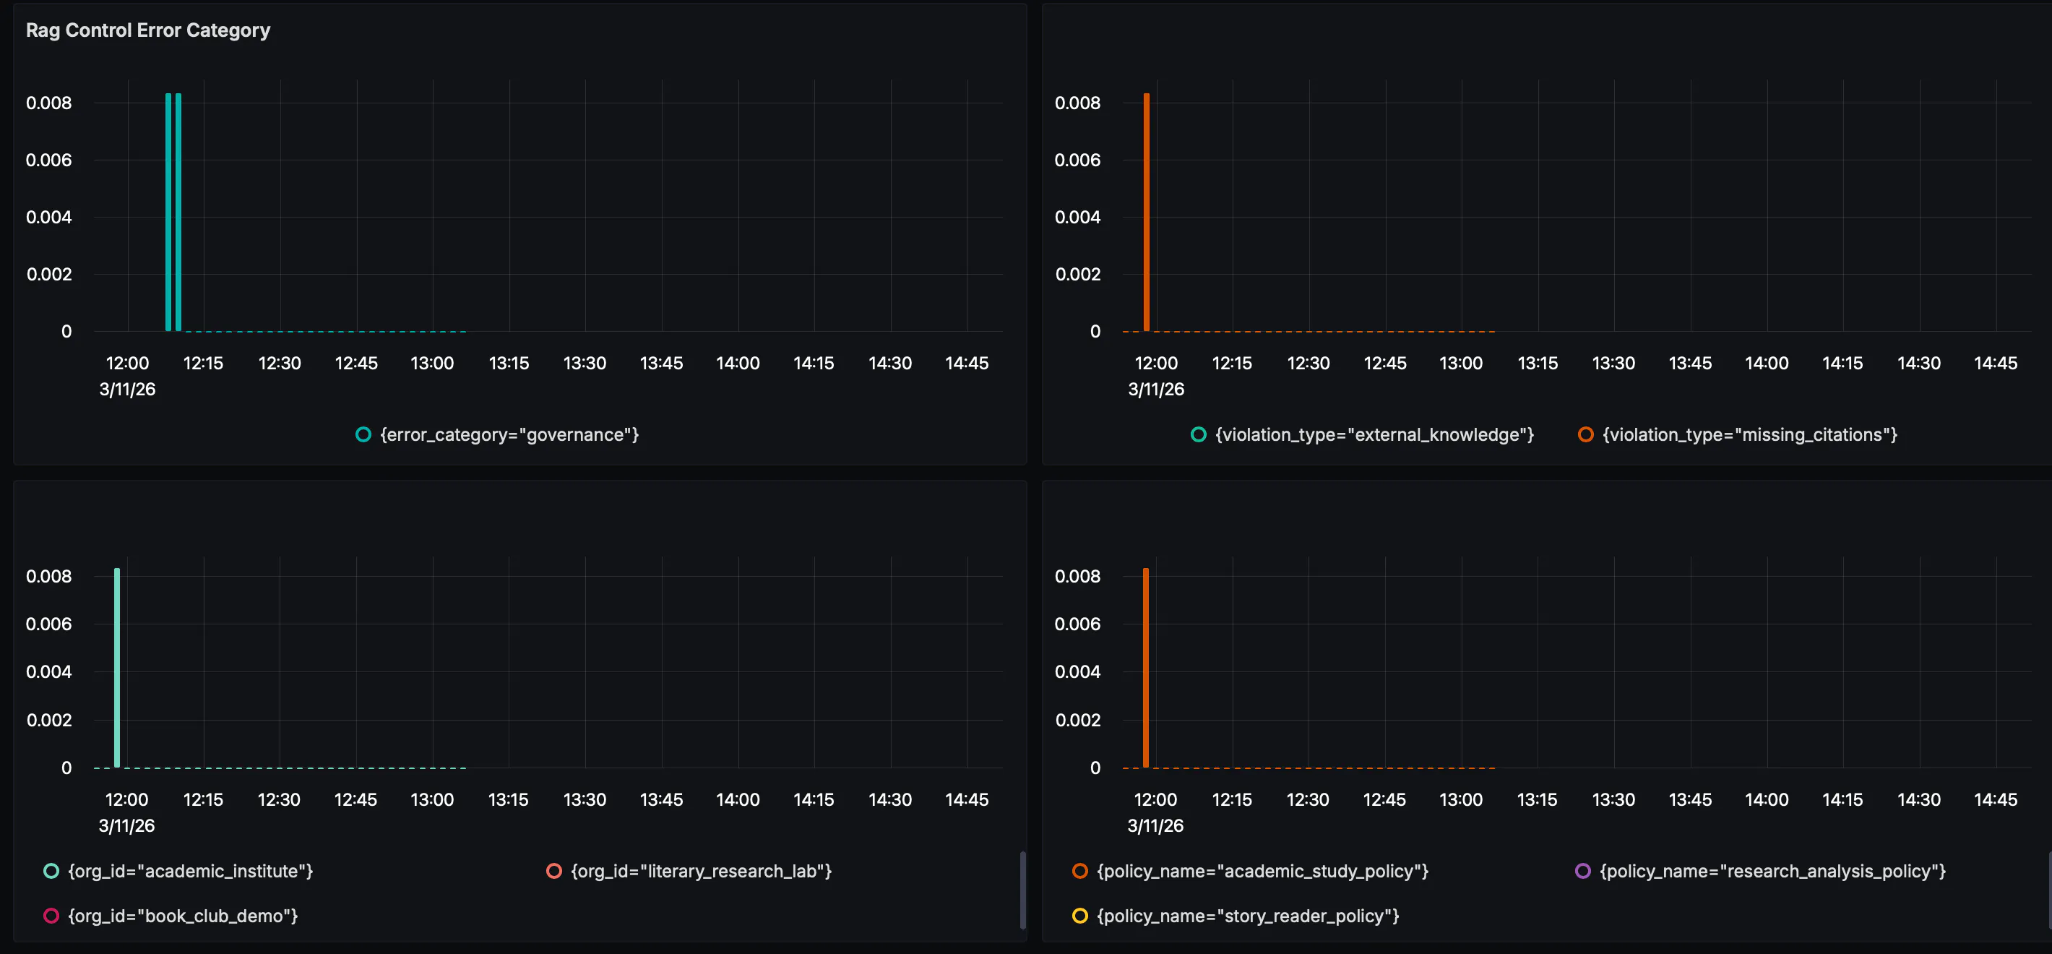Click the orange missing_citations bar in the violation chart
Image resolution: width=2052 pixels, height=954 pixels.
point(1146,212)
